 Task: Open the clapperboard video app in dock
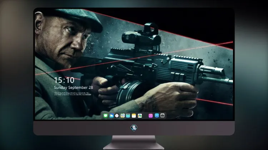128,116
